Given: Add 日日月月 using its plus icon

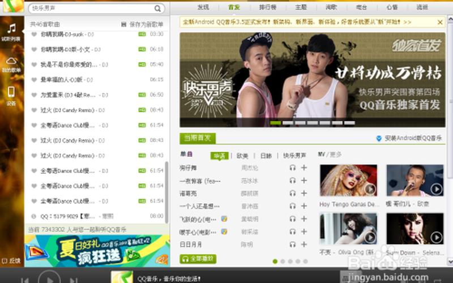Looking at the screenshot, I should (304, 245).
